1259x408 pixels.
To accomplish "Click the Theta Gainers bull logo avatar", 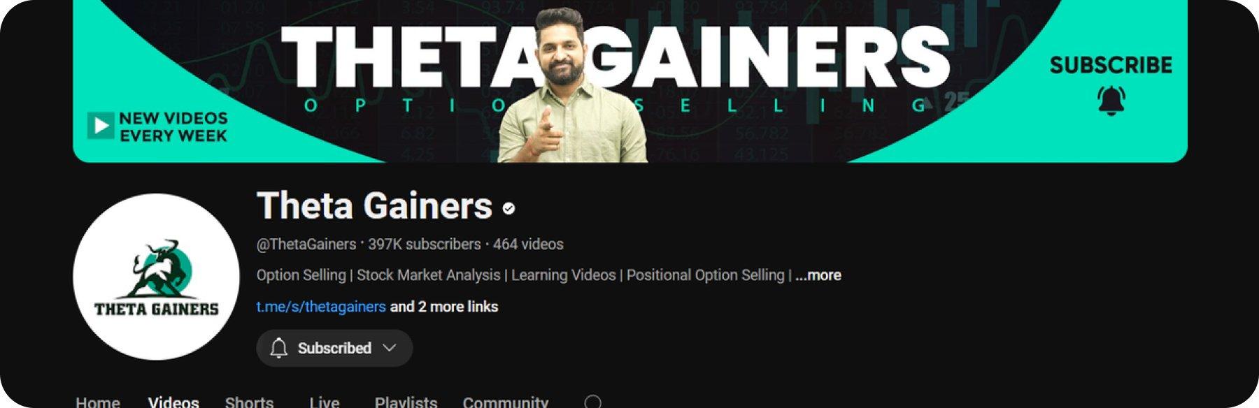I will 156,277.
